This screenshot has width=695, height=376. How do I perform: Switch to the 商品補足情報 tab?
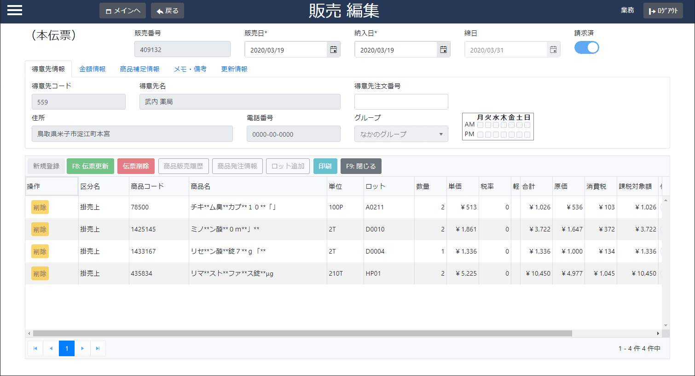click(x=139, y=69)
